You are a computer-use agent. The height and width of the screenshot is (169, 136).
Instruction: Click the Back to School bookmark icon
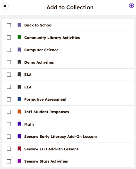click(x=19, y=25)
